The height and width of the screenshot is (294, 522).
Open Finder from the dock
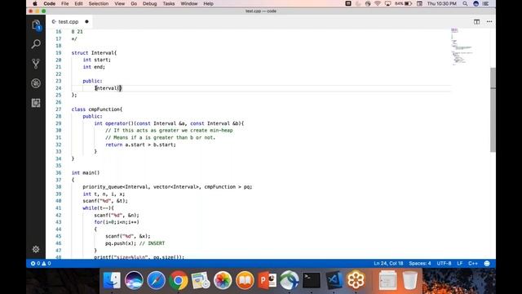pos(112,280)
